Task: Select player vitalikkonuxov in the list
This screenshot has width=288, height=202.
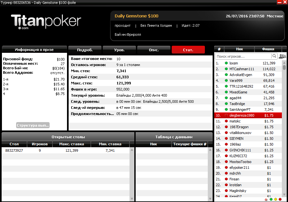Action: (x=248, y=133)
